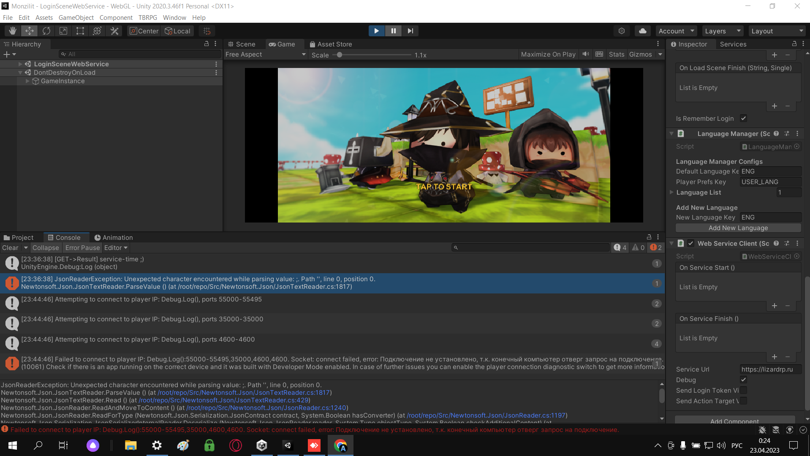Select the Rotate tool
The width and height of the screenshot is (810, 456).
tap(46, 30)
